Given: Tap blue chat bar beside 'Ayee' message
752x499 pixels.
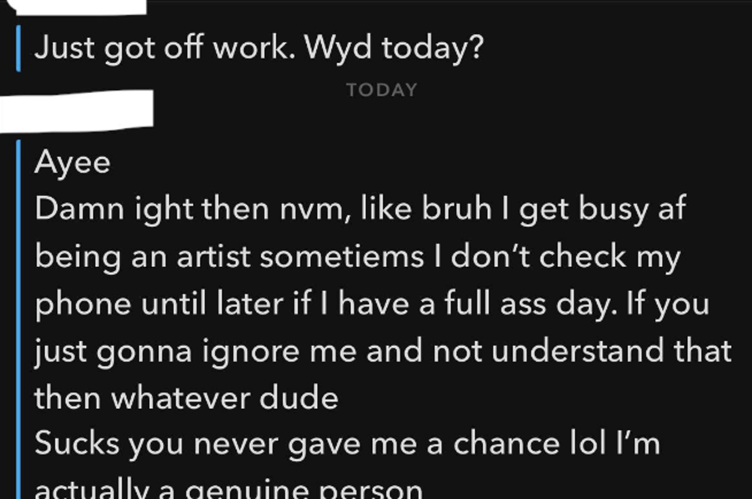Looking at the screenshot, I should click(18, 319).
